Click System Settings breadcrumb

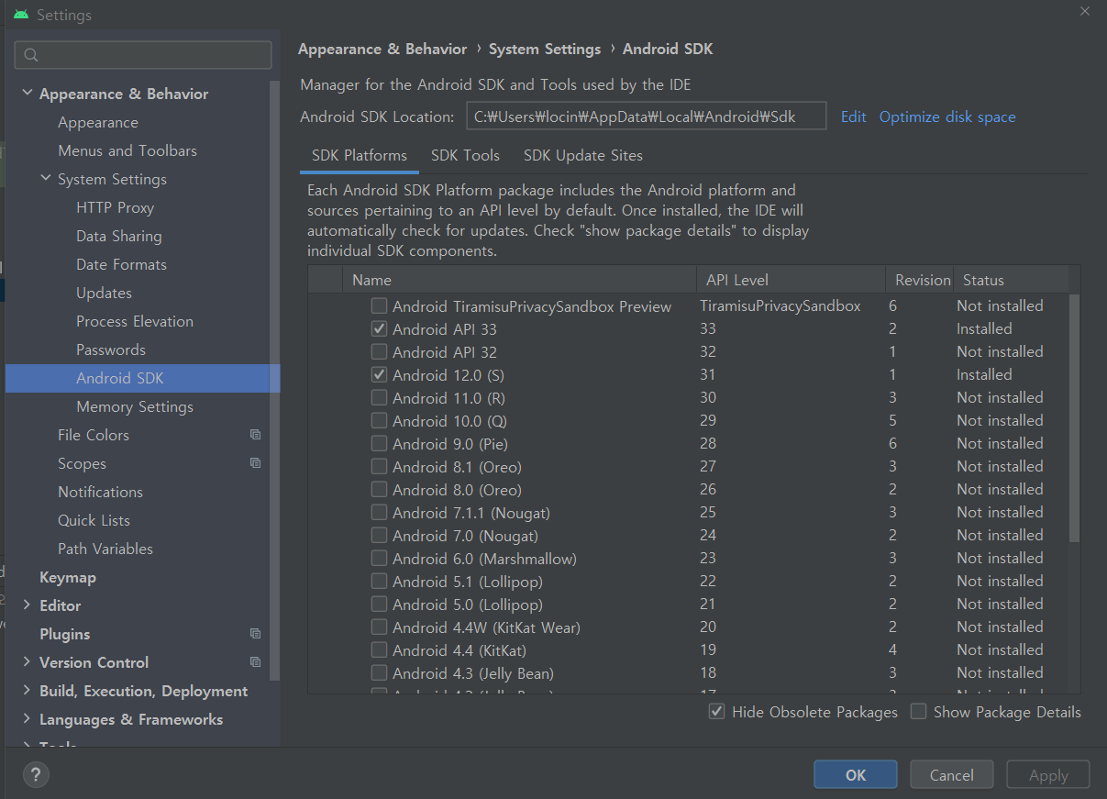(545, 50)
